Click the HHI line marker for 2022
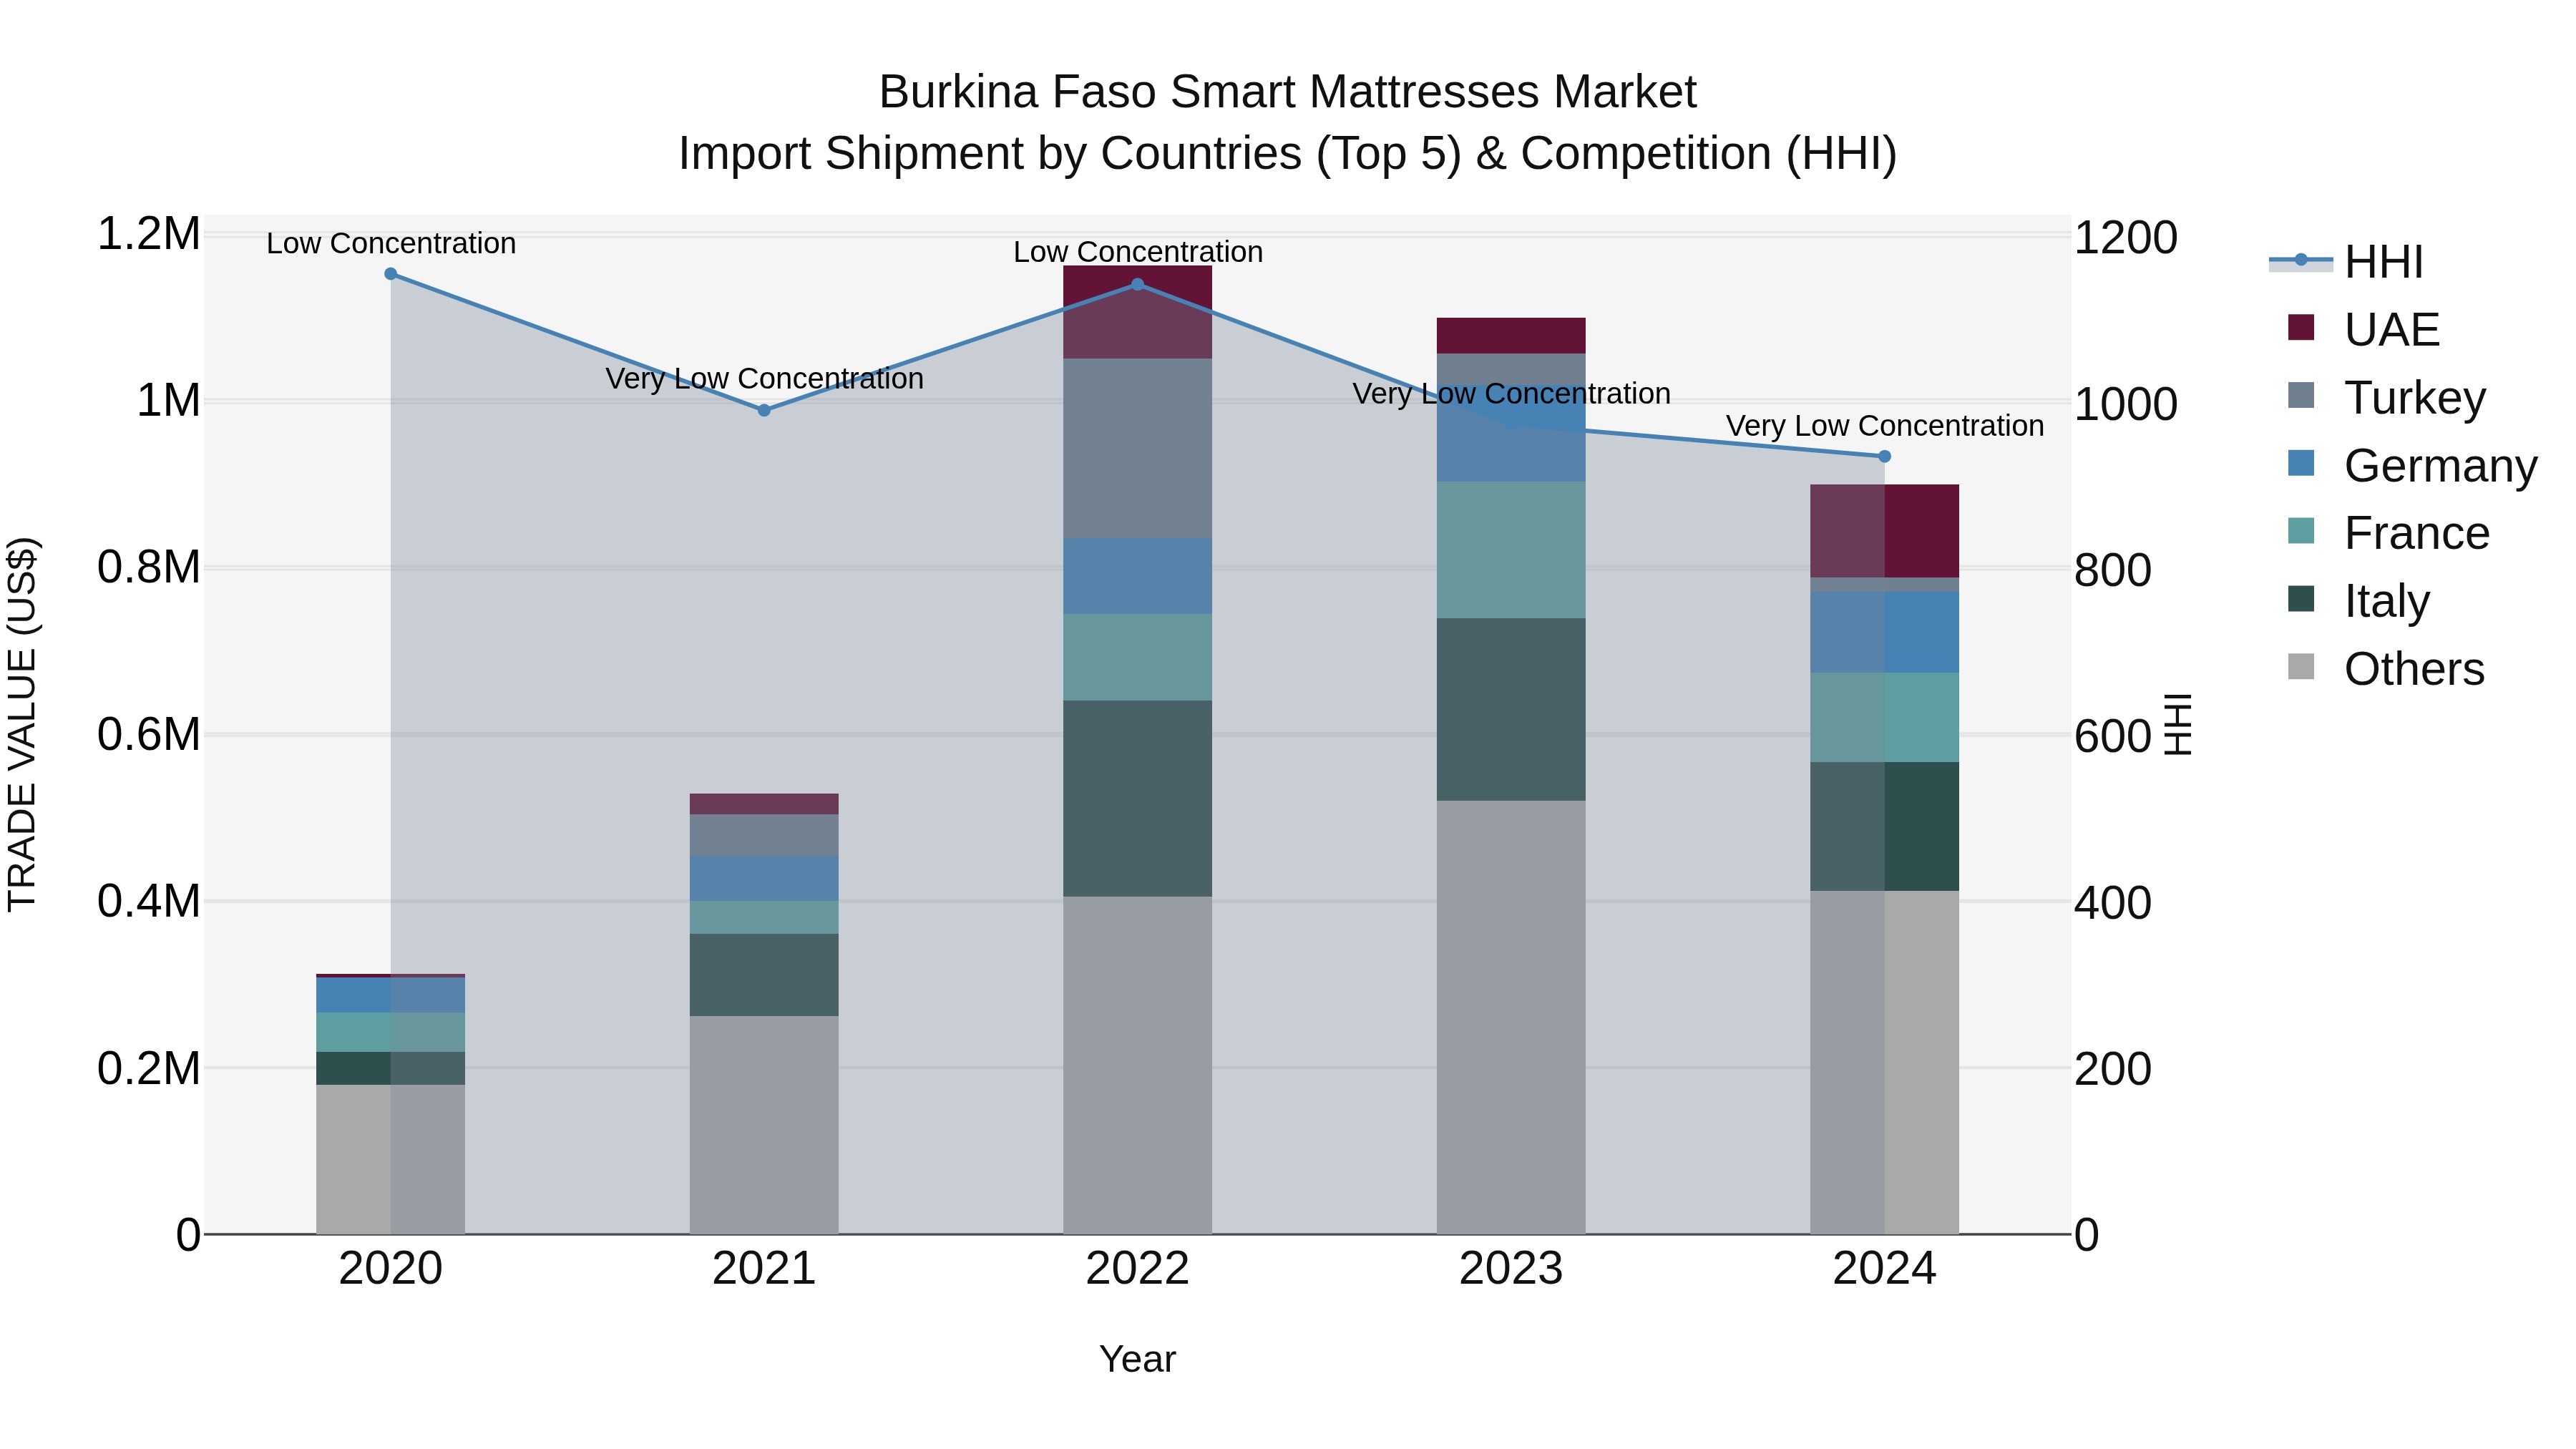Image resolution: width=2576 pixels, height=1449 pixels. click(x=1137, y=284)
